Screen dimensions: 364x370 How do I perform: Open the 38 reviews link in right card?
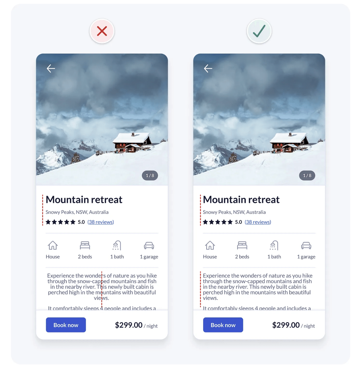[x=258, y=222]
